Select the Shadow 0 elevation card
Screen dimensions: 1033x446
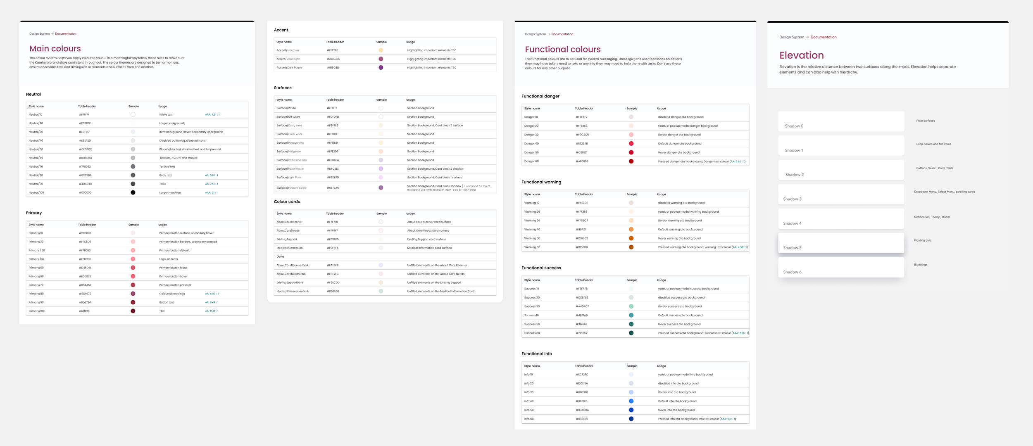[841, 121]
